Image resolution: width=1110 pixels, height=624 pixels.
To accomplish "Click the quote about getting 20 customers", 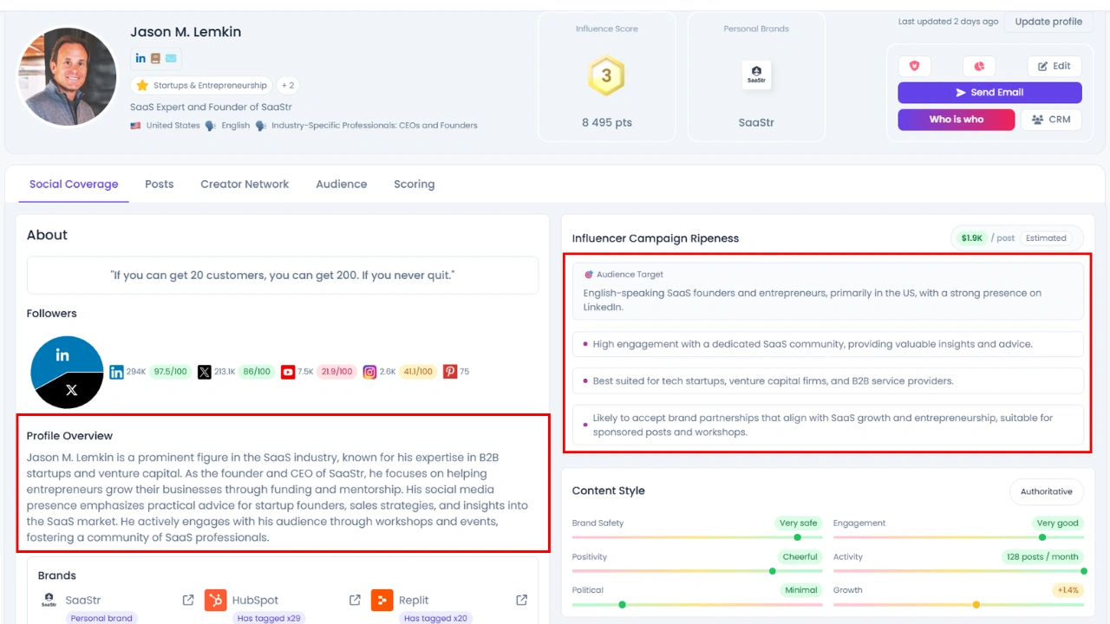I will pos(283,276).
